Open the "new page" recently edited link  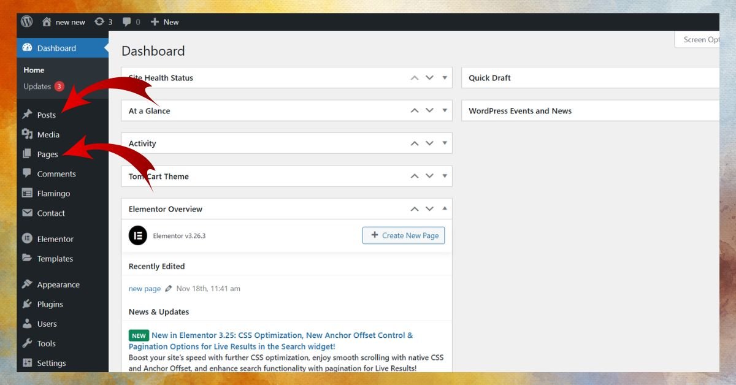(x=145, y=289)
